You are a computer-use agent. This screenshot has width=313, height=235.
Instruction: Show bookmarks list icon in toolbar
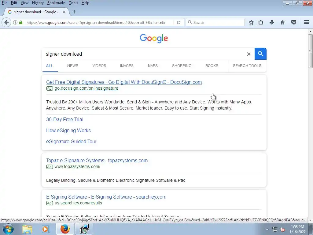pyautogui.click(x=261, y=22)
